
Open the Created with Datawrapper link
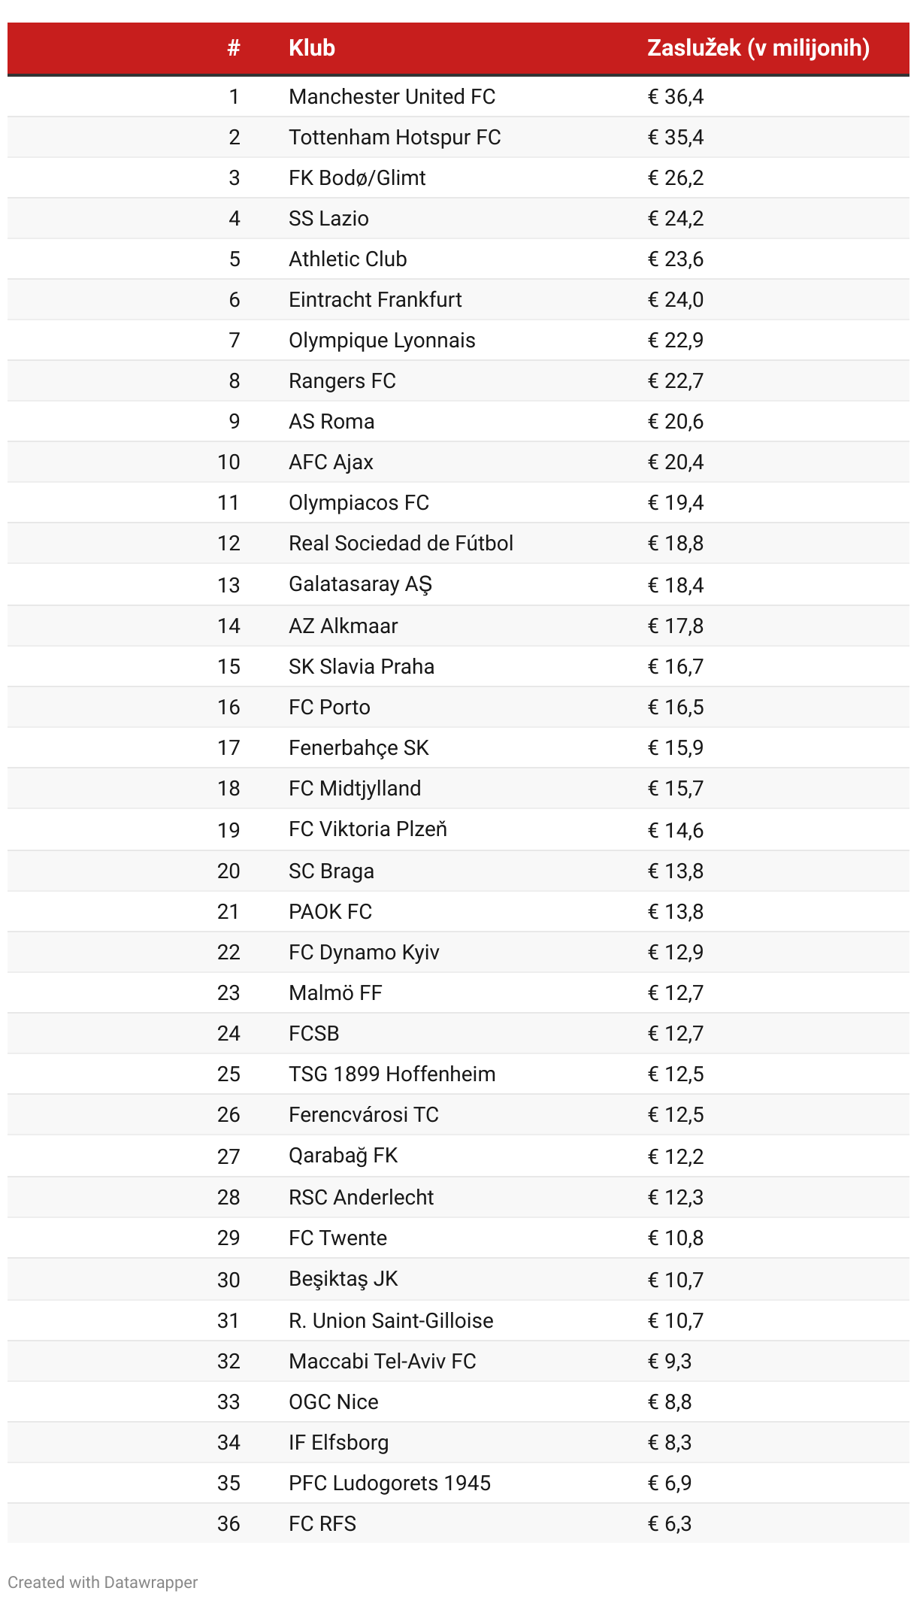103,1582
